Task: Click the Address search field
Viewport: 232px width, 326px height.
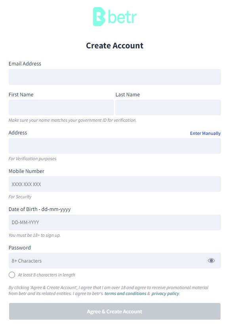Action: click(115, 146)
